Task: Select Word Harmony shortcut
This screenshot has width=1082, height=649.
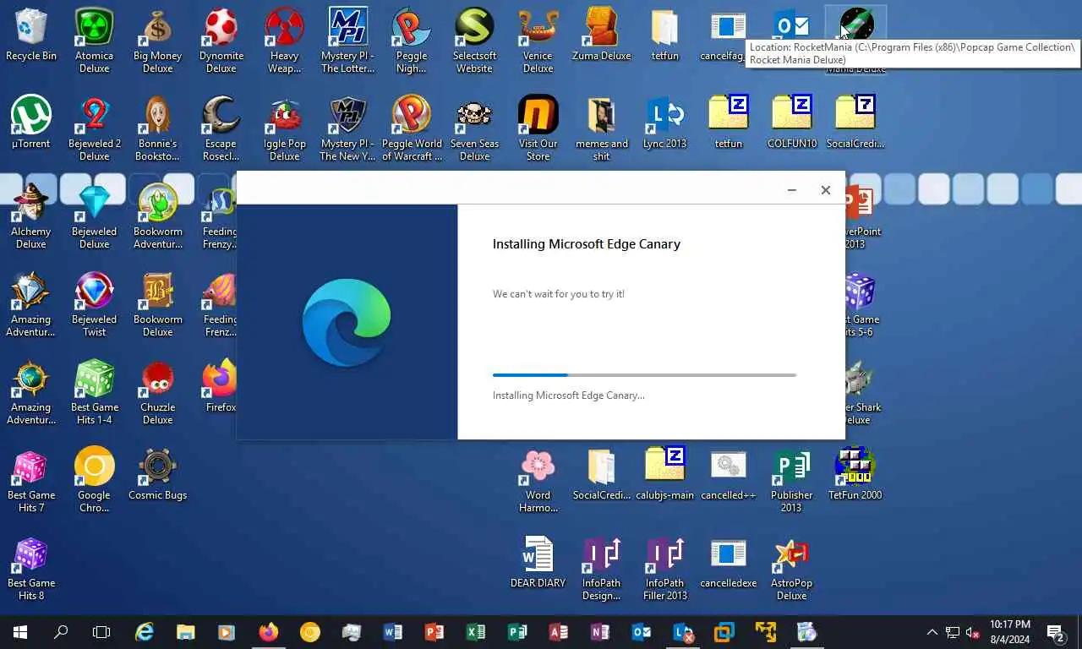Action: [x=538, y=480]
